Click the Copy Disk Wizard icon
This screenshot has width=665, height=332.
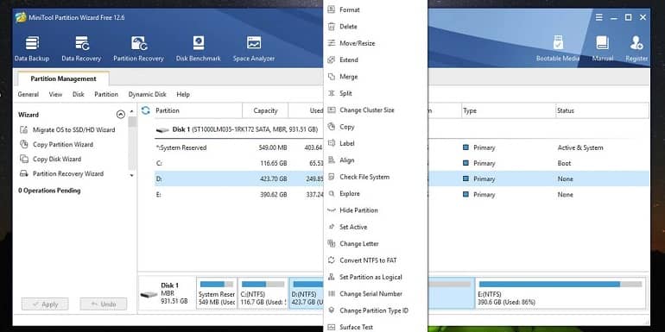(24, 159)
